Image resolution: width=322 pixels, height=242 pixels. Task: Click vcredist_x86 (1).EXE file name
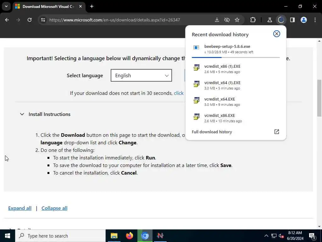point(222,66)
